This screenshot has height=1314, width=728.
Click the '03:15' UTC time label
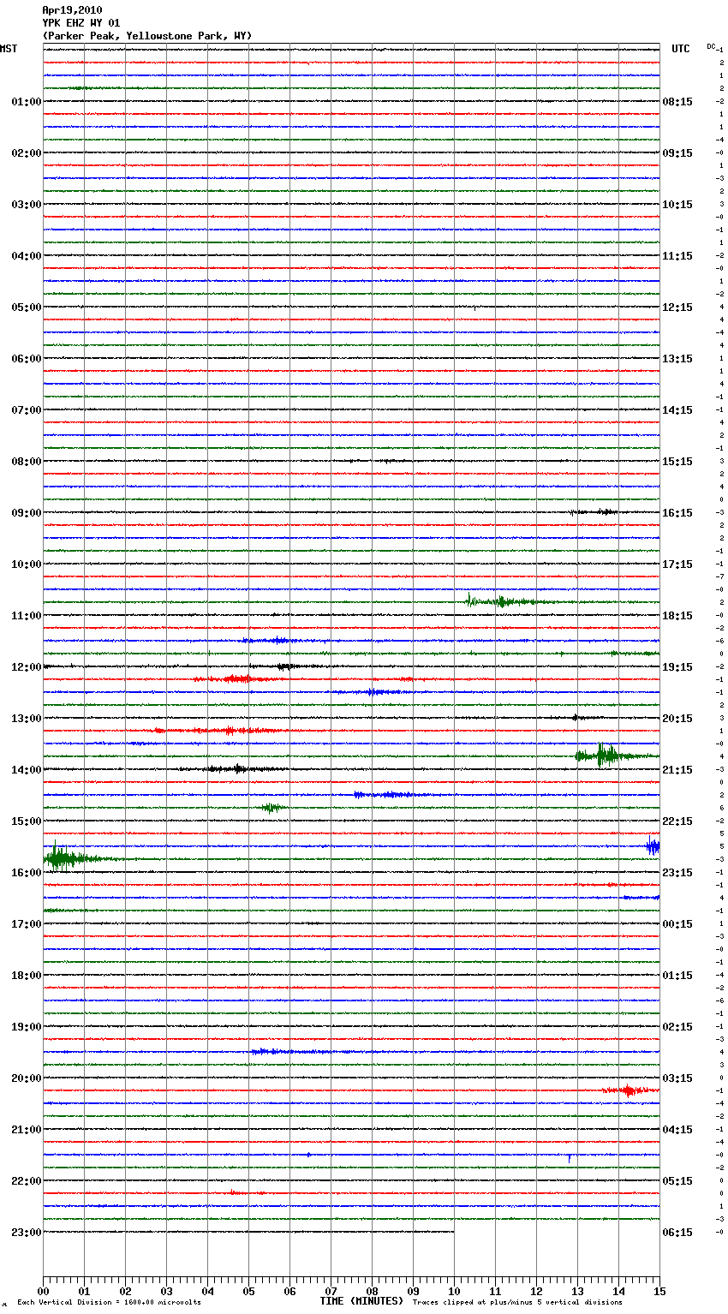tap(677, 1078)
